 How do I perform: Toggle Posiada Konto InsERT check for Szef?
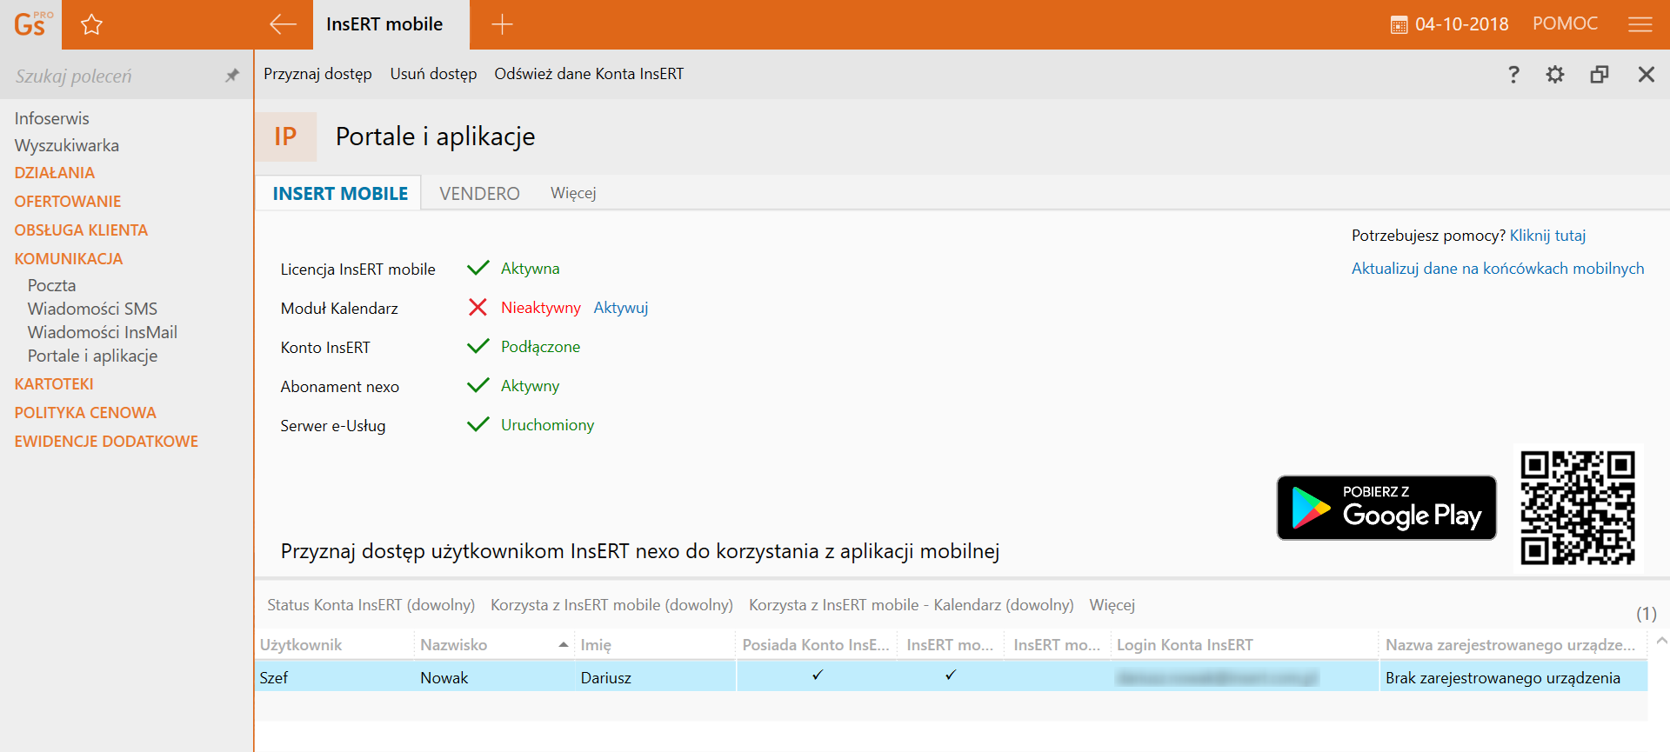pyautogui.click(x=817, y=675)
